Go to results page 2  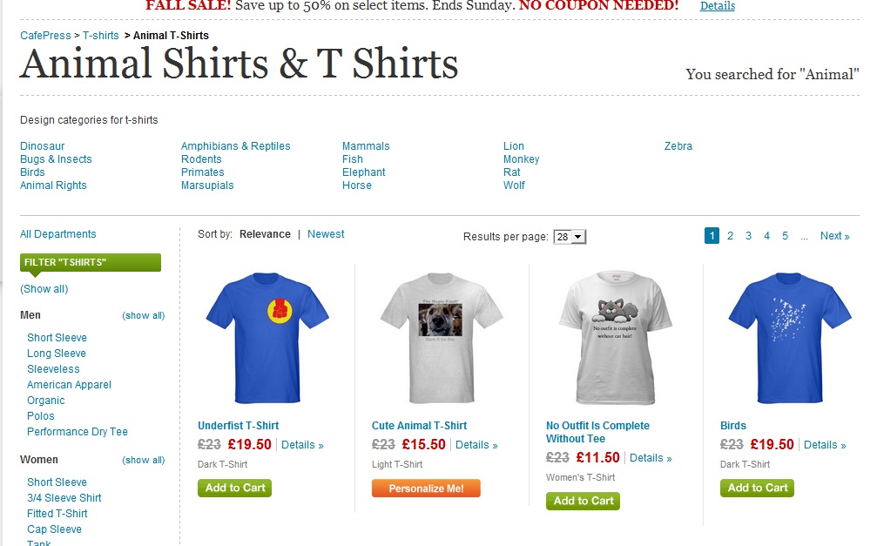(730, 236)
